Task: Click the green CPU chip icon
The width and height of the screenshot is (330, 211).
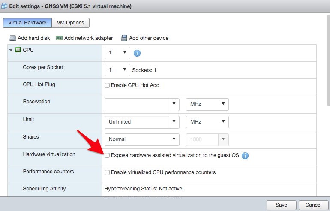Action: click(x=18, y=50)
